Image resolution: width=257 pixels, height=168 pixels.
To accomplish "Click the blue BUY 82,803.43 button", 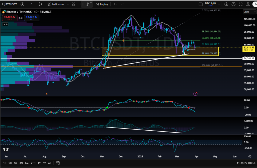I will [32, 18].
